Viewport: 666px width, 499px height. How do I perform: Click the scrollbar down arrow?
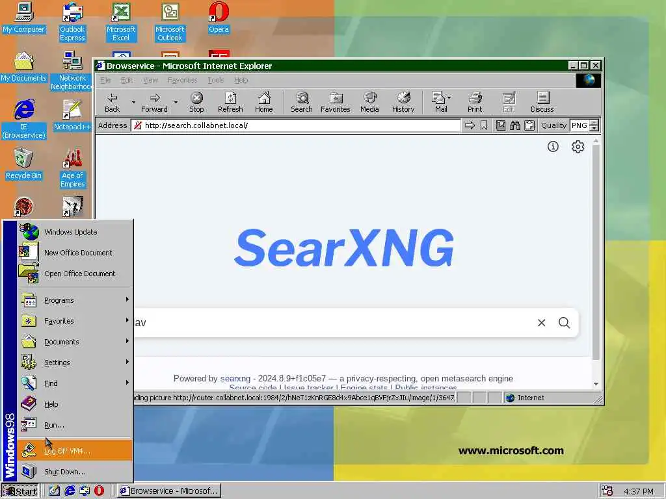pos(596,384)
